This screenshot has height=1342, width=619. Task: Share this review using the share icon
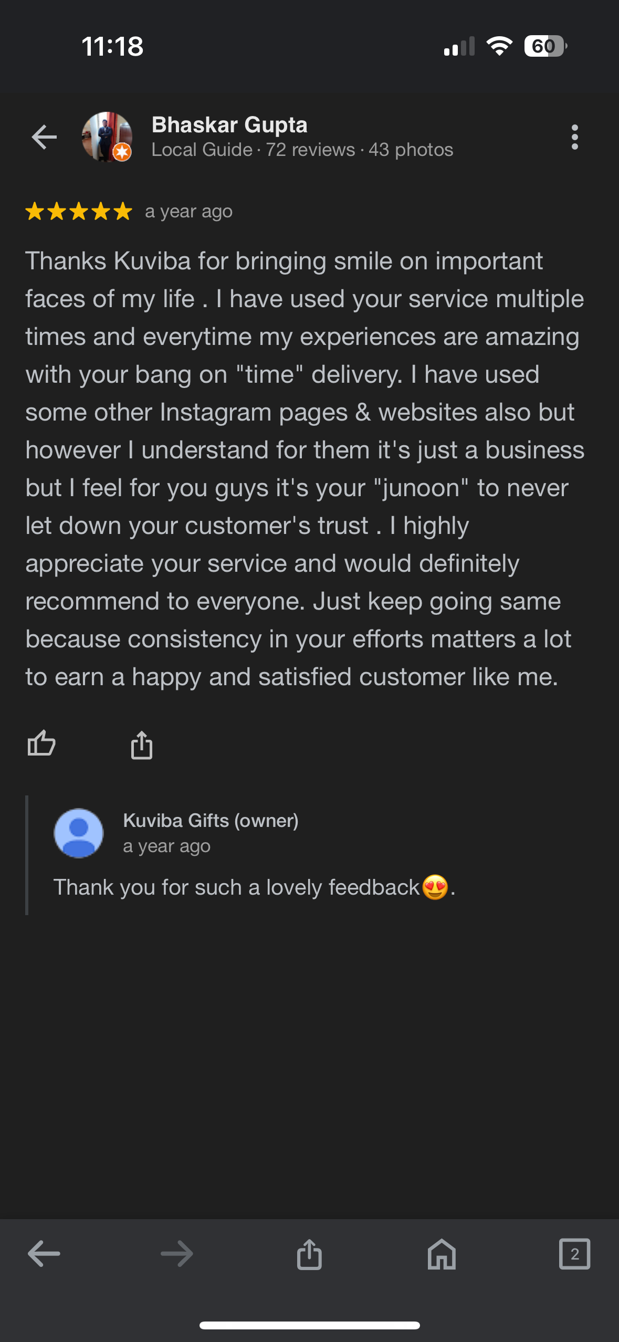click(142, 745)
